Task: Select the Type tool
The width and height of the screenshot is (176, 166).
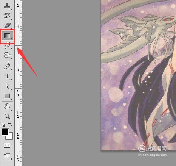Action: coord(7,76)
